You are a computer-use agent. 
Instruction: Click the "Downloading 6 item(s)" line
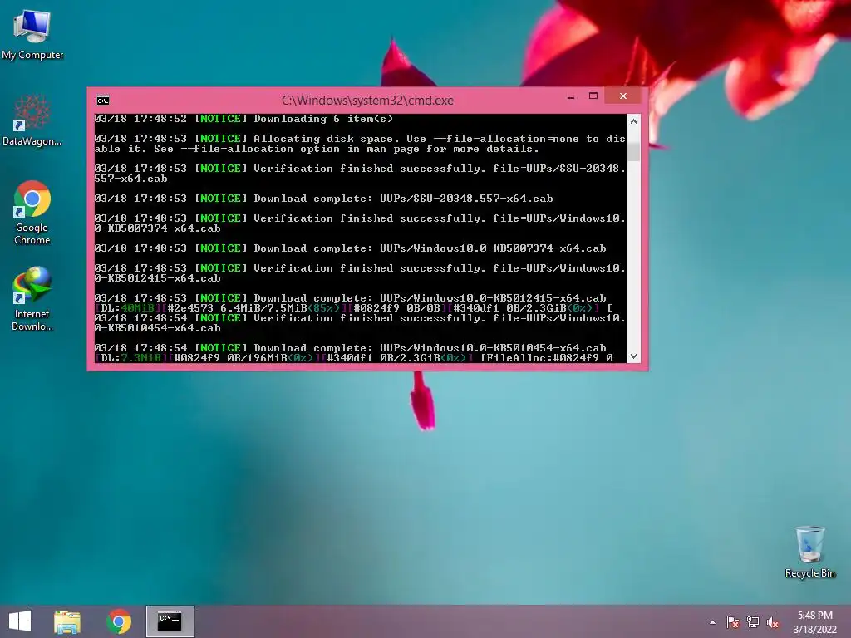click(243, 119)
